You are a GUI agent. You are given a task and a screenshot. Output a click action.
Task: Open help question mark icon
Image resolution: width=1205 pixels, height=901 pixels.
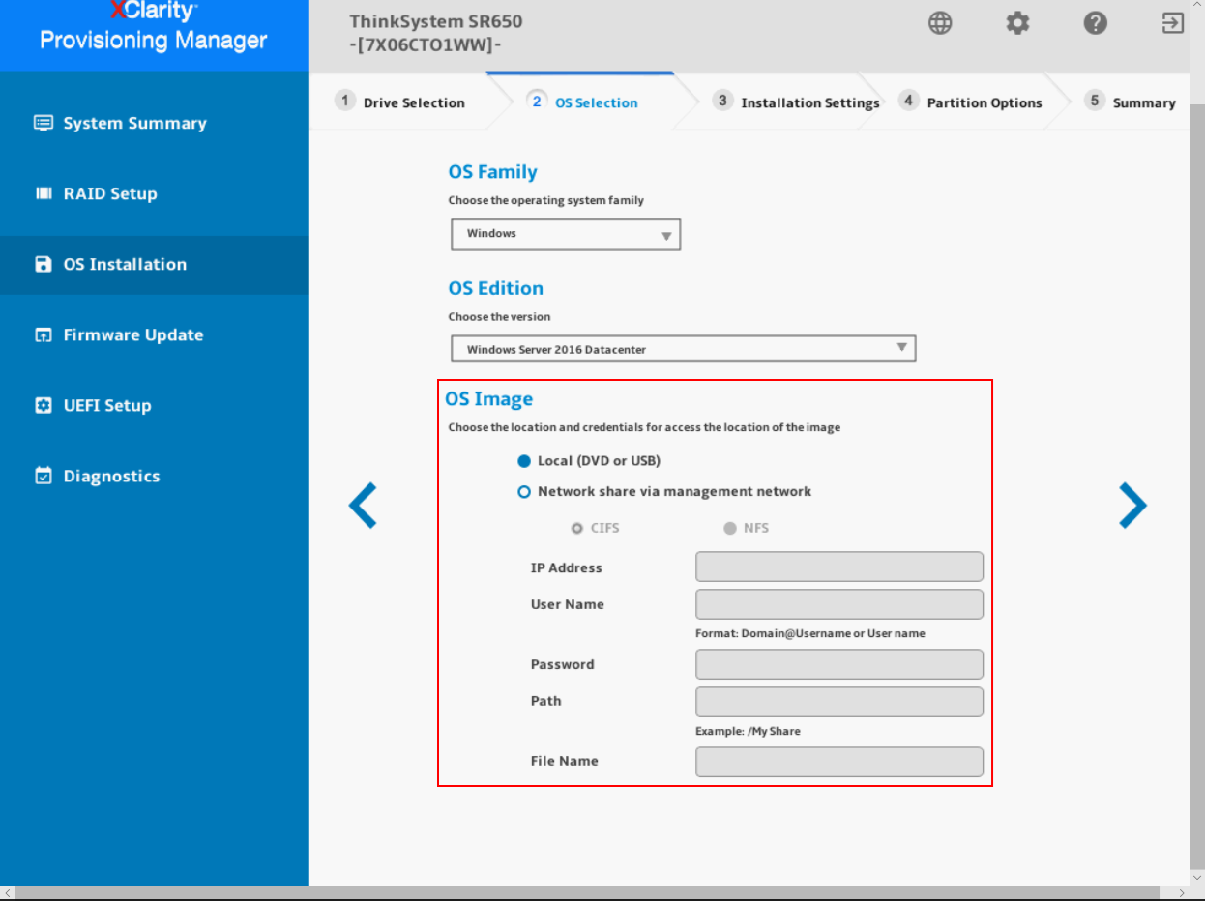1095,23
